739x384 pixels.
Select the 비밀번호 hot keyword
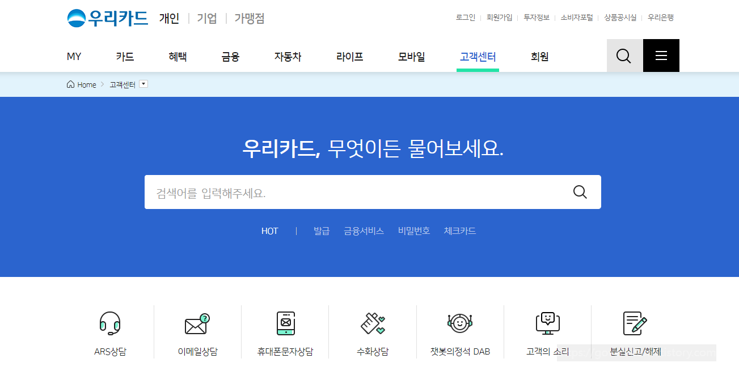[414, 231]
